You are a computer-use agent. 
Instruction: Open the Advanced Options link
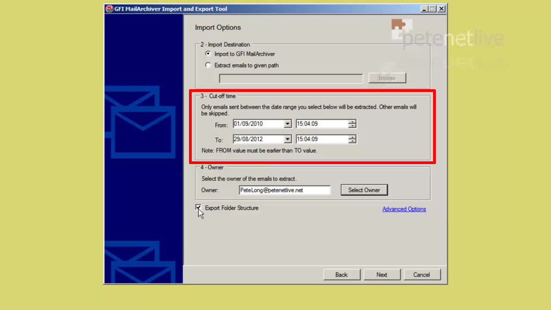[x=404, y=209]
